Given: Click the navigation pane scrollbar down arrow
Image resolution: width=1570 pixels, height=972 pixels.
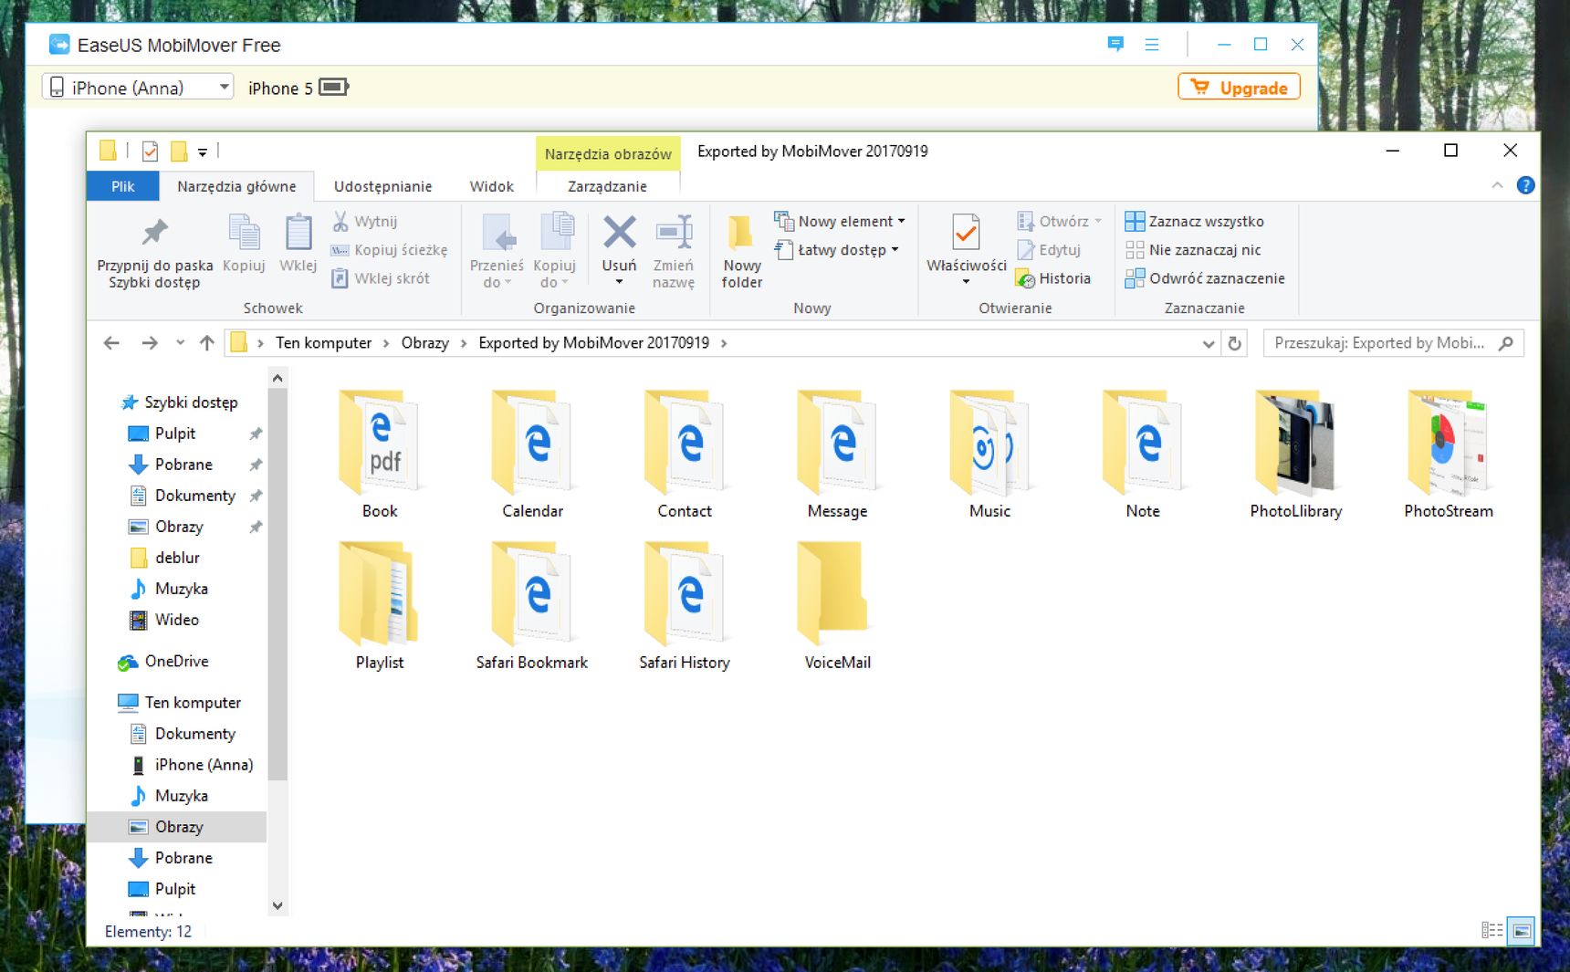Looking at the screenshot, I should (277, 905).
